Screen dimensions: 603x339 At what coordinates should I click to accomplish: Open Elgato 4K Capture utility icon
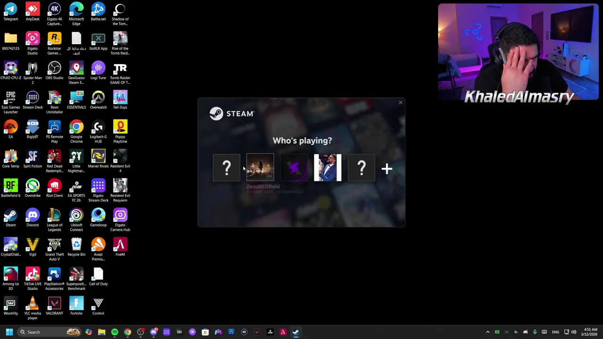tap(54, 14)
